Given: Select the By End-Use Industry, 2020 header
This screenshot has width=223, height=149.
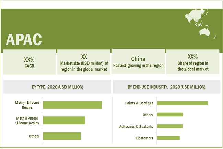Looking at the screenshot, I should 166,87.
